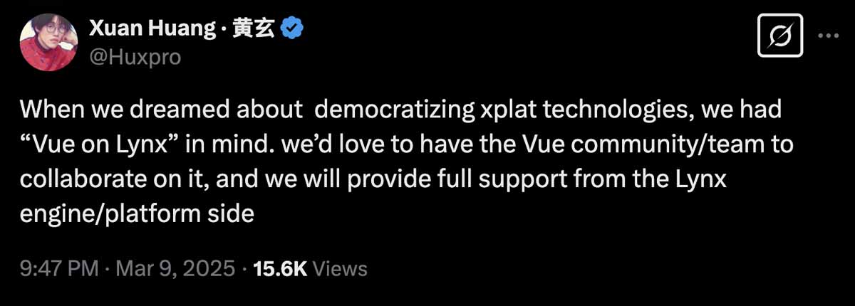855x306 pixels.
Task: Click the "Mar 9, 2025" date
Action: click(175, 268)
